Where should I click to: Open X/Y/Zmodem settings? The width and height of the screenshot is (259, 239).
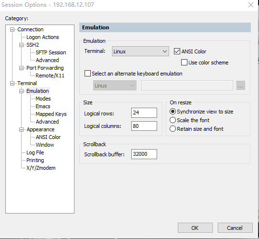(x=41, y=168)
